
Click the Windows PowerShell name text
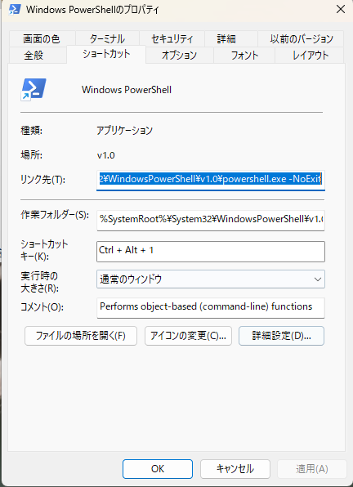pos(127,90)
